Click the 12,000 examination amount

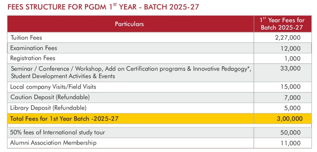[290, 48]
